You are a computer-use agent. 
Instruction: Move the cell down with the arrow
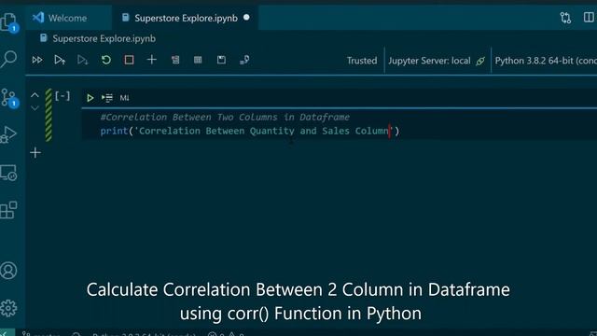[35, 108]
